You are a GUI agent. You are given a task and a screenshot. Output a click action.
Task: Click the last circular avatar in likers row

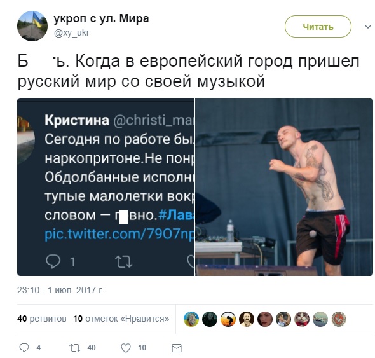pyautogui.click(x=339, y=319)
